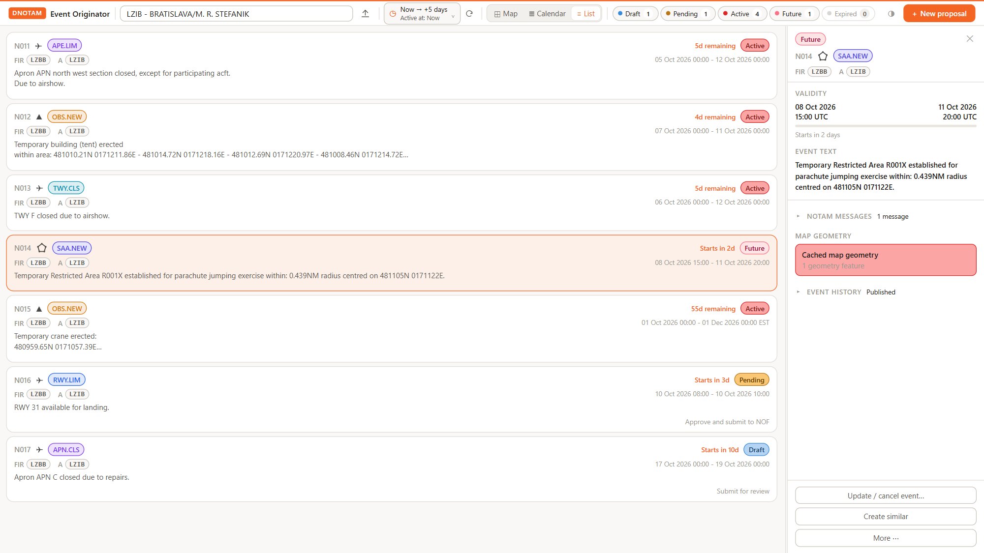Select the List view tab

585,14
